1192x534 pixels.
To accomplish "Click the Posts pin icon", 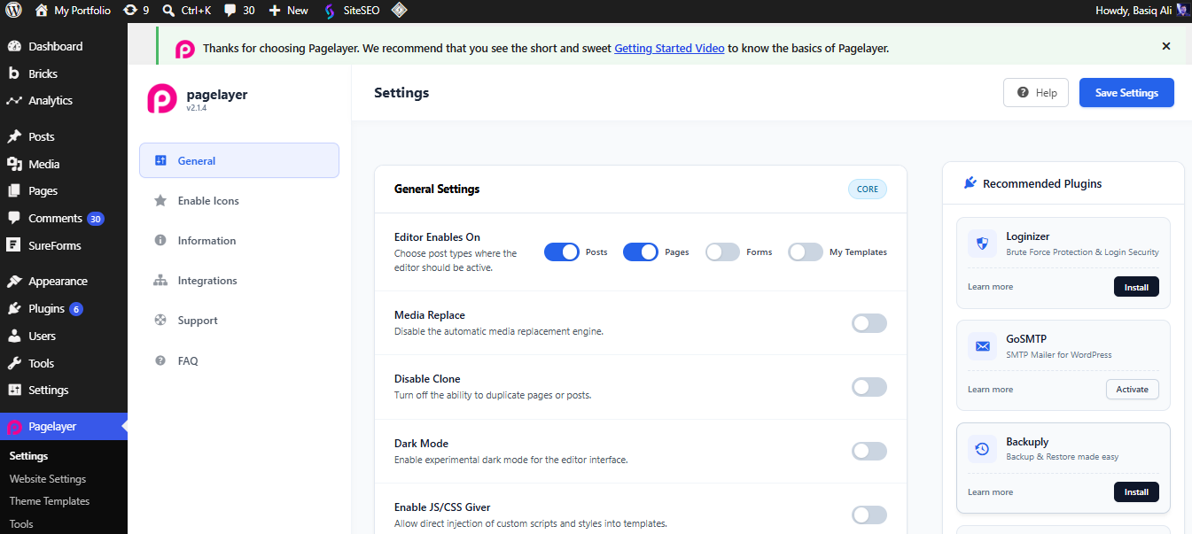I will point(13,136).
